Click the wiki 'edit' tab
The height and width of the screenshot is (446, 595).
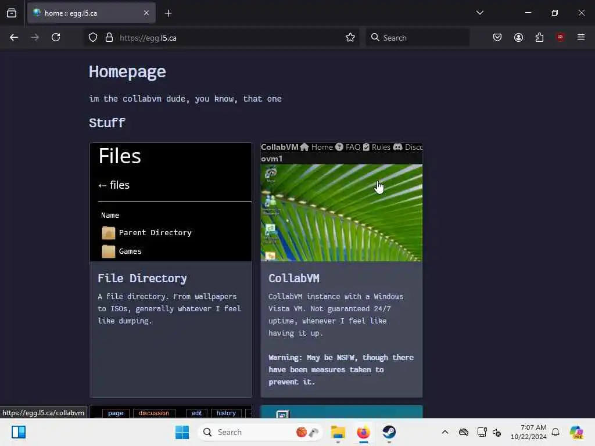tap(196, 413)
